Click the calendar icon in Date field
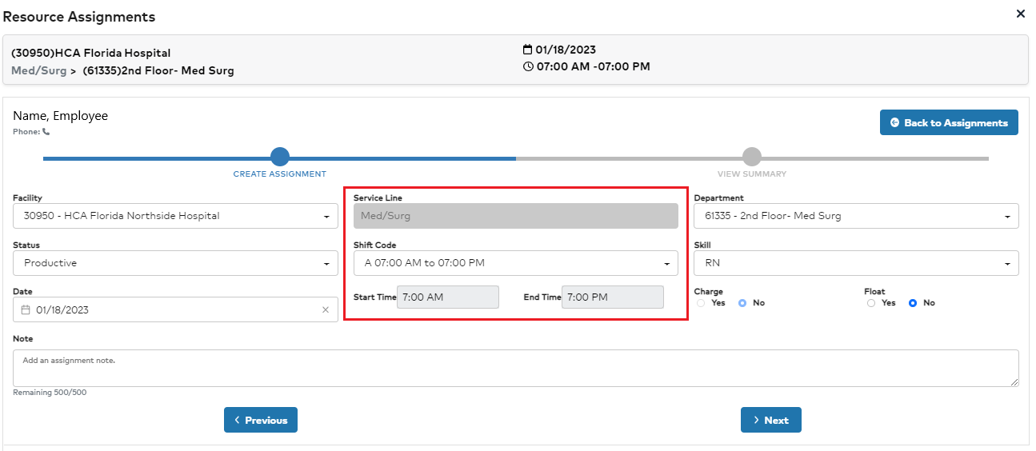 click(26, 310)
